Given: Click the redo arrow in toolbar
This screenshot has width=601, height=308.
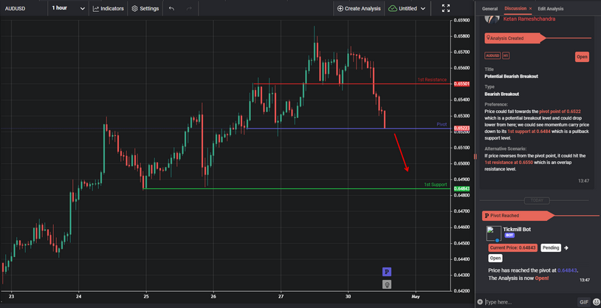Looking at the screenshot, I should (189, 8).
